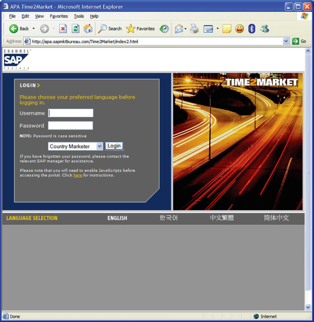314x322 pixels.
Task: Click the green Back arrow icon
Action: [x=14, y=29]
